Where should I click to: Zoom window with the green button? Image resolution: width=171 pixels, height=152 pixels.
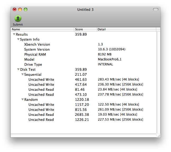tap(26, 9)
